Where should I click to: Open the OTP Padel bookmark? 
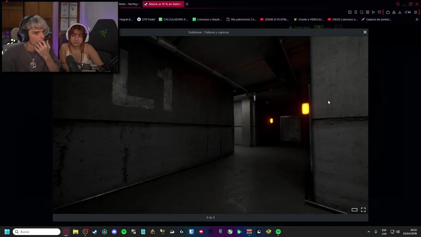point(146,19)
